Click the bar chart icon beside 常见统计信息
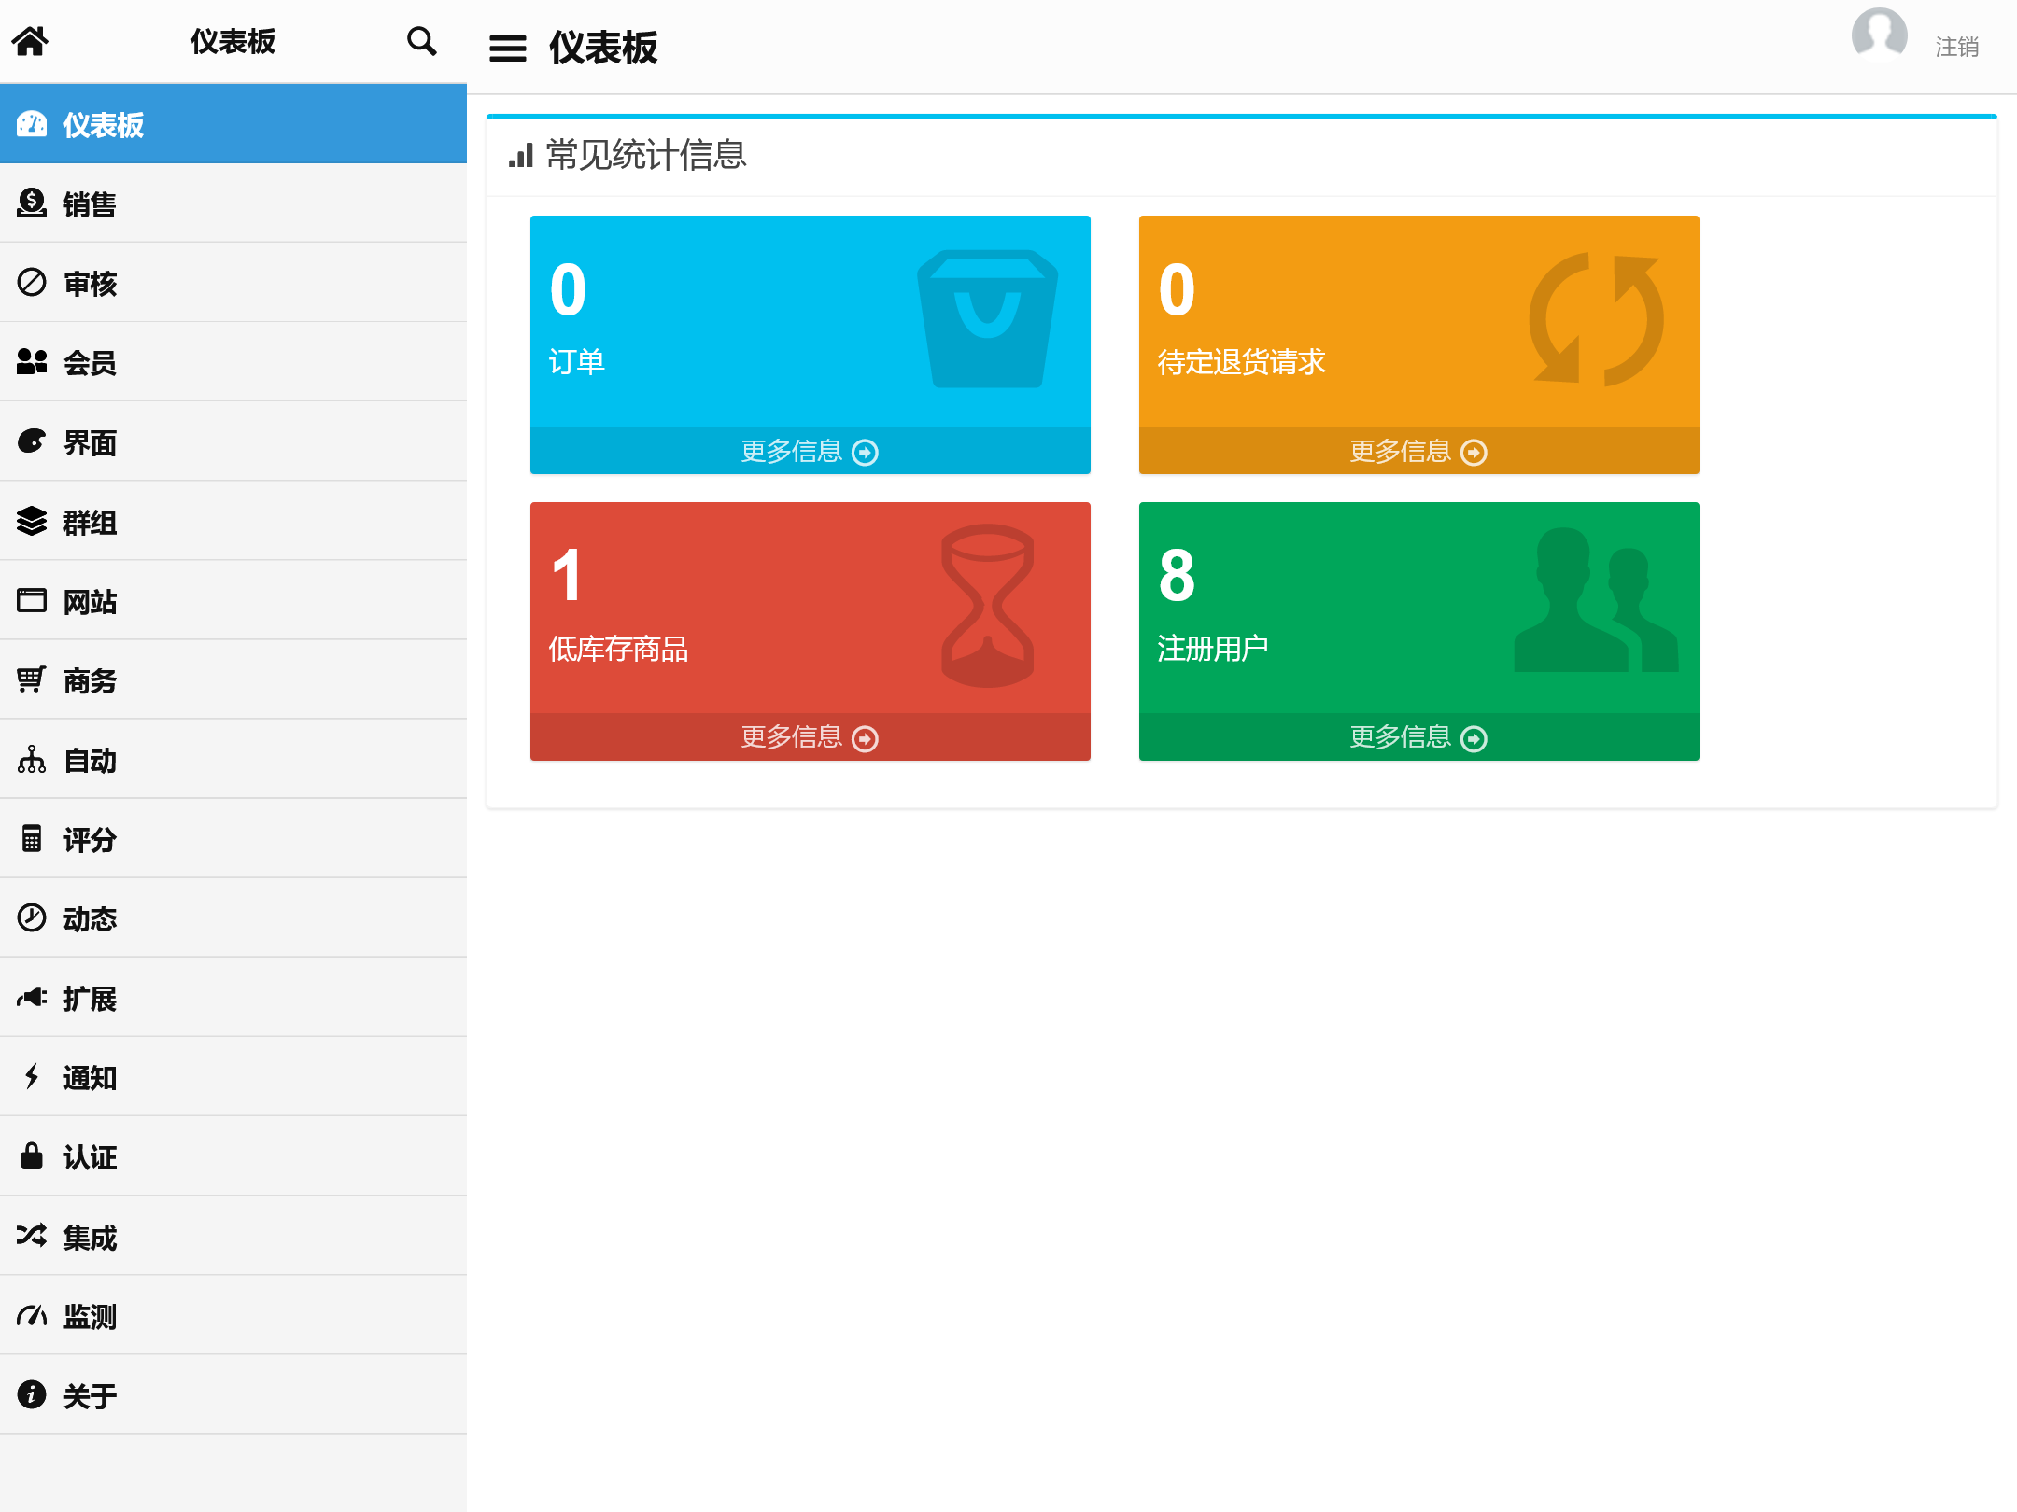 [520, 155]
